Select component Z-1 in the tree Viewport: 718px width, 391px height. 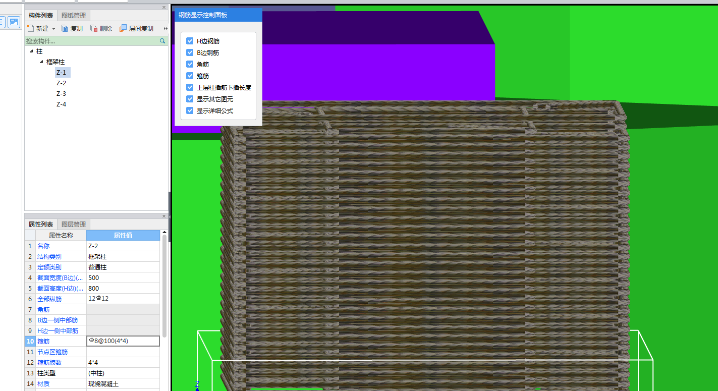pos(62,73)
